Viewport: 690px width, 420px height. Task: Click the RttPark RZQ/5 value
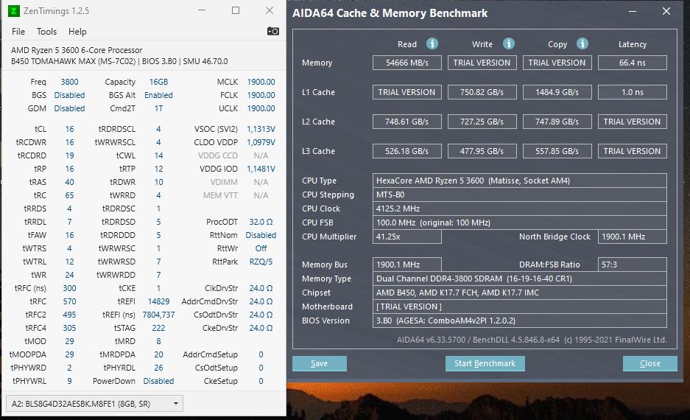(x=261, y=262)
